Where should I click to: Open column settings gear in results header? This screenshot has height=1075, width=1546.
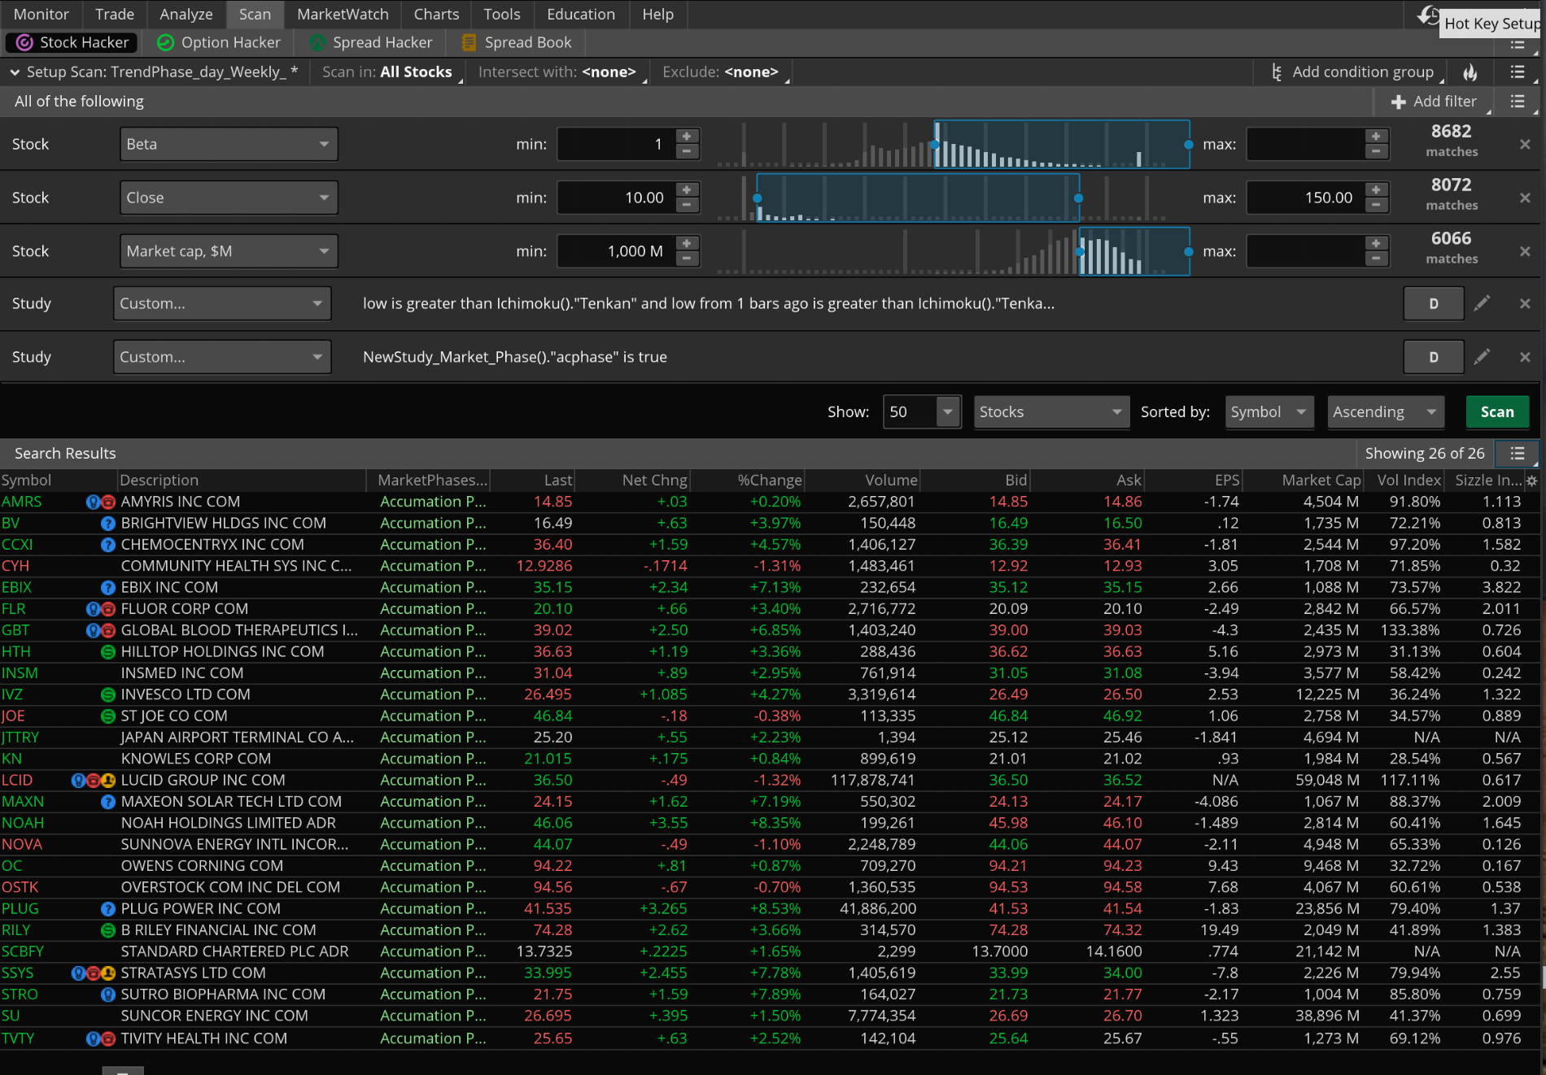pos(1531,481)
